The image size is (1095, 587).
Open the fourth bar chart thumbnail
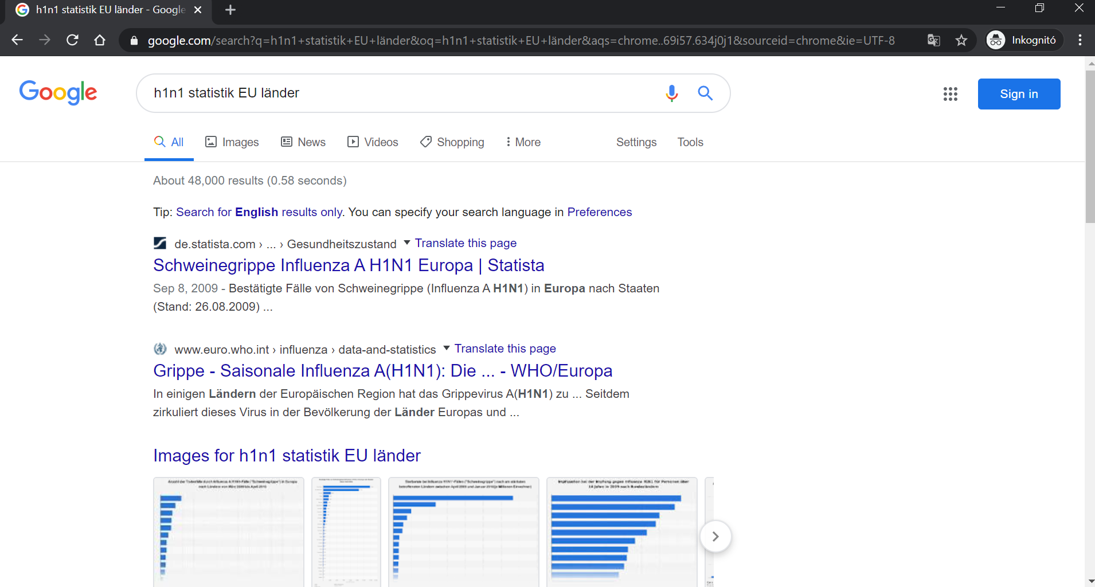tap(622, 532)
